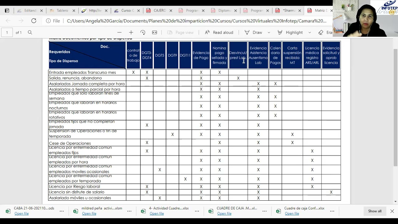The width and height of the screenshot is (398, 224).
Task: Close the CAJERO tab
Action: click(x=171, y=11)
